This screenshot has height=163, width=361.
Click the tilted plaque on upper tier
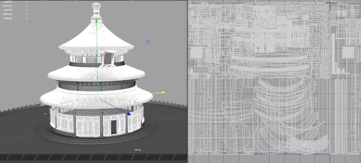(x=108, y=59)
